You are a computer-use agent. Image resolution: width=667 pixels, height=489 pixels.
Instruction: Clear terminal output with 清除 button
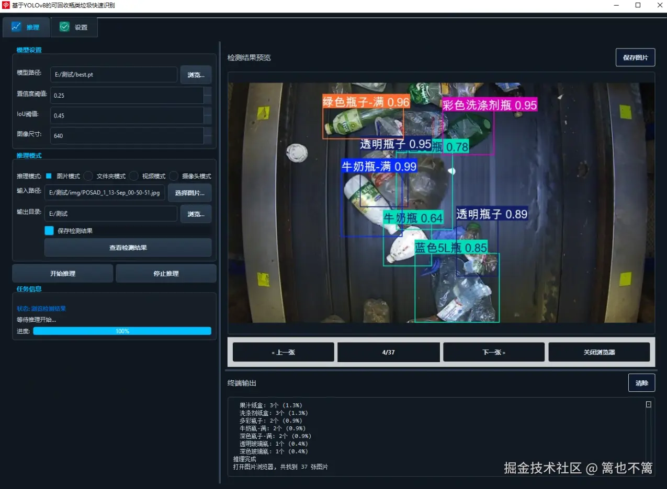click(641, 383)
